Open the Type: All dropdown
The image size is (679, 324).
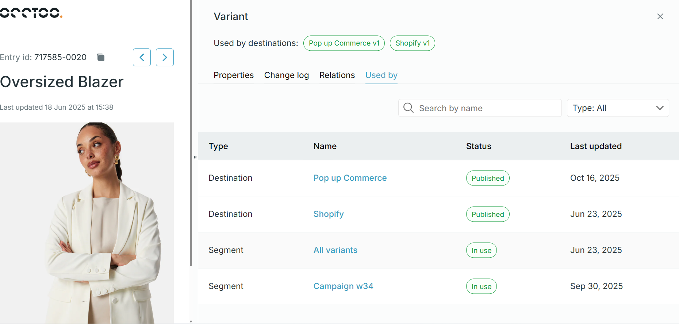(x=618, y=108)
